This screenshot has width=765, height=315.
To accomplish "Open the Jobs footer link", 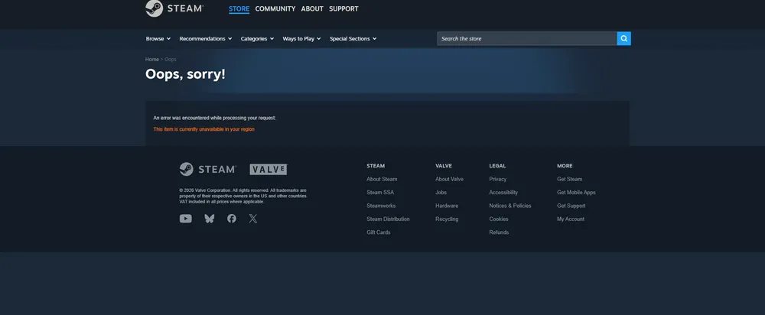I will 441,192.
